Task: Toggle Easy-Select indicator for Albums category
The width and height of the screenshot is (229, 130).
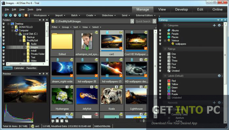Action: pos(160,30)
